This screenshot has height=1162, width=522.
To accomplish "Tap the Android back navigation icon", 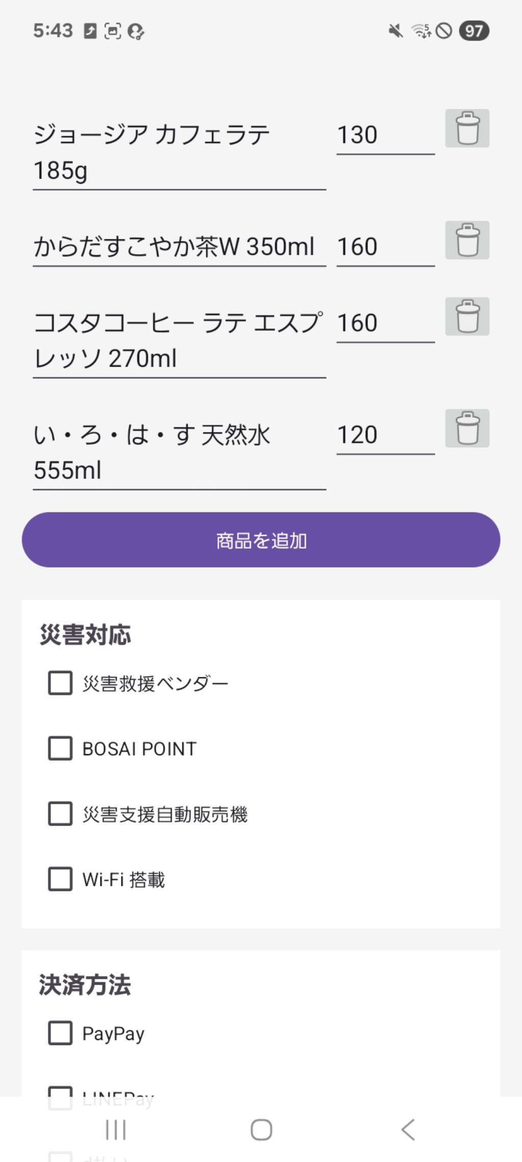I will click(x=408, y=1129).
